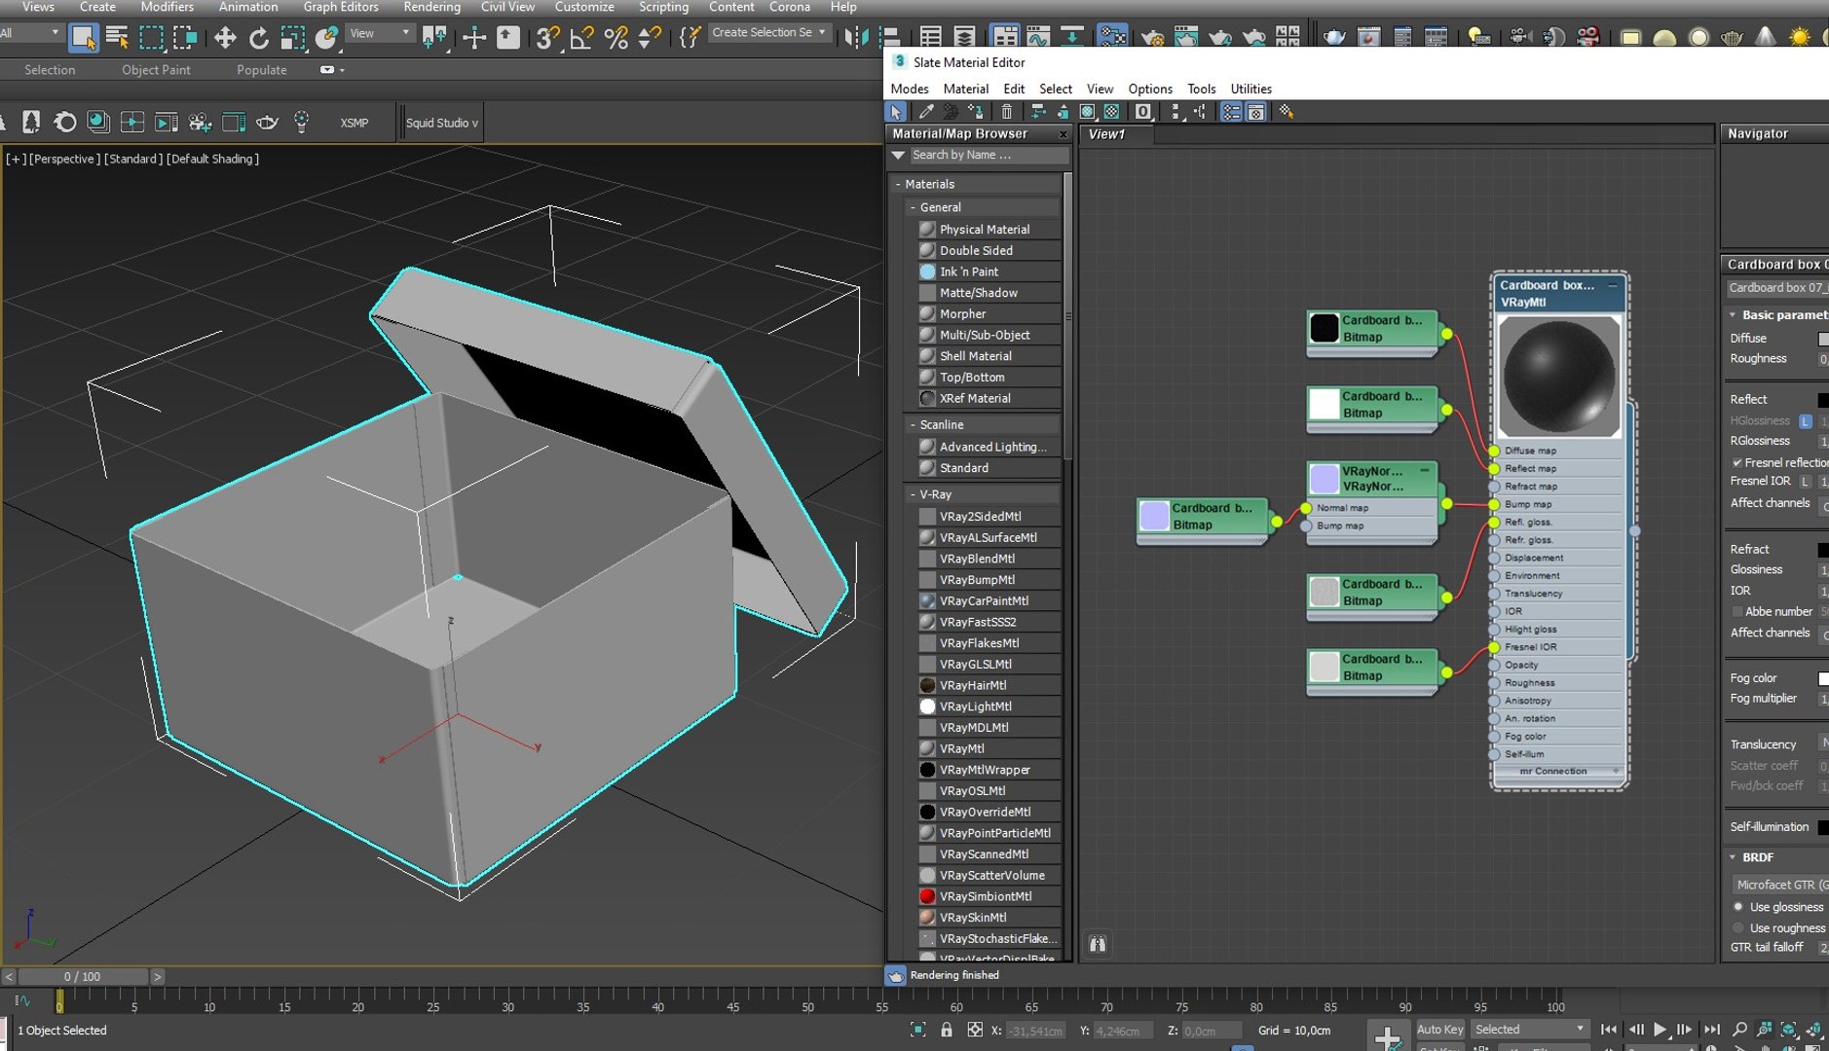Click the binoculars search icon in View1
This screenshot has width=1829, height=1051.
pos(1098,944)
